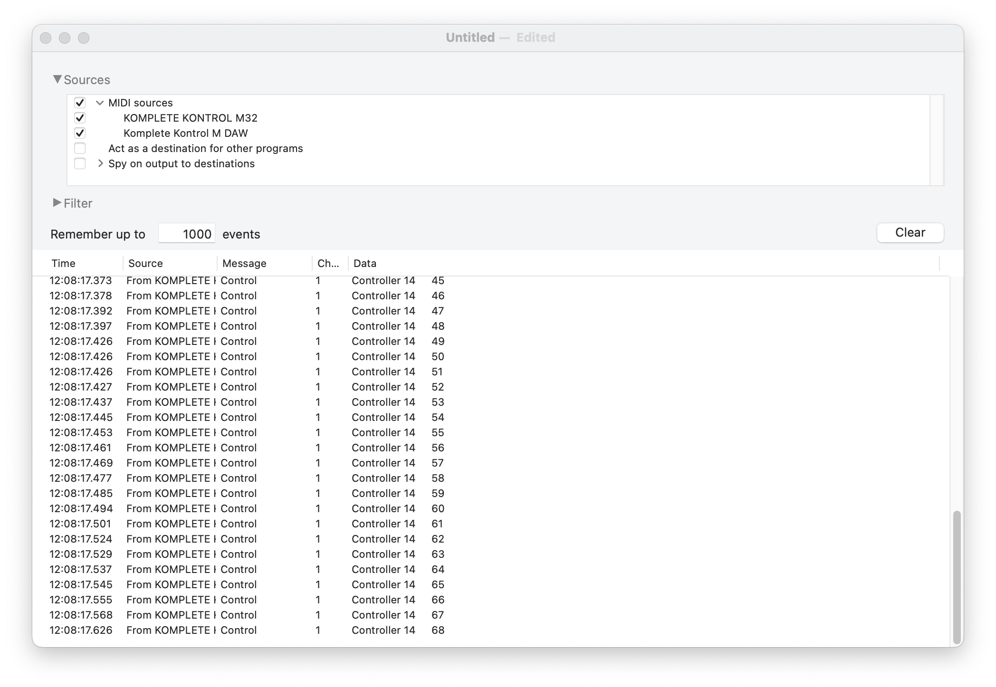Image resolution: width=996 pixels, height=687 pixels.
Task: Select event row at 12:08:17.378
Action: point(491,296)
